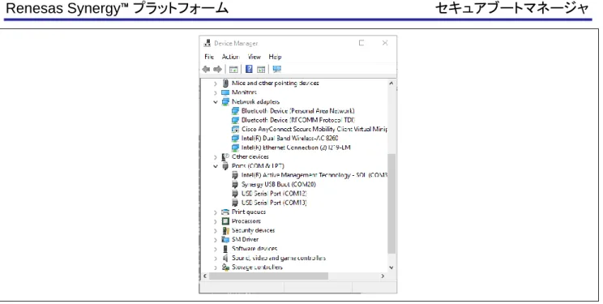This screenshot has width=603, height=304.
Task: Select the Storage controllers icon
Action: [225, 268]
